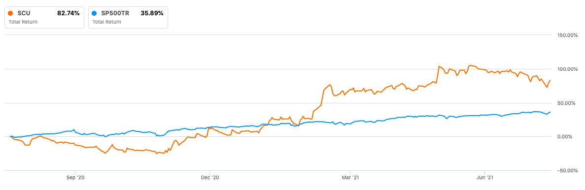Click Total Return text under SCU

click(23, 22)
